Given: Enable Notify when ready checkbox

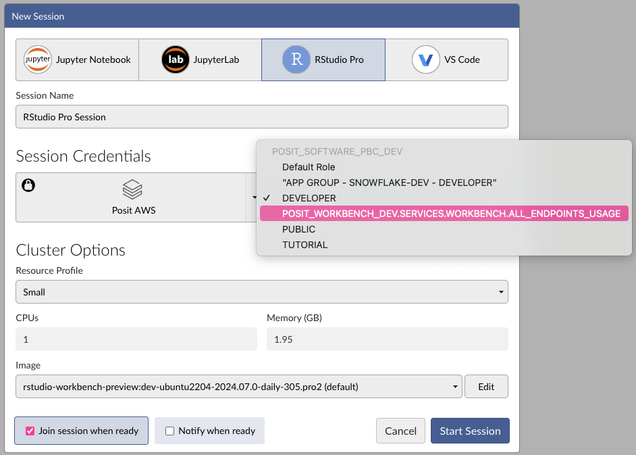Looking at the screenshot, I should coord(170,431).
